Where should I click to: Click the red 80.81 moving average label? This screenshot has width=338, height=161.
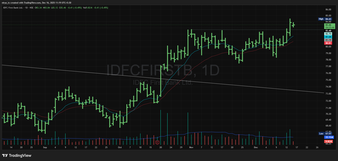click(328, 43)
